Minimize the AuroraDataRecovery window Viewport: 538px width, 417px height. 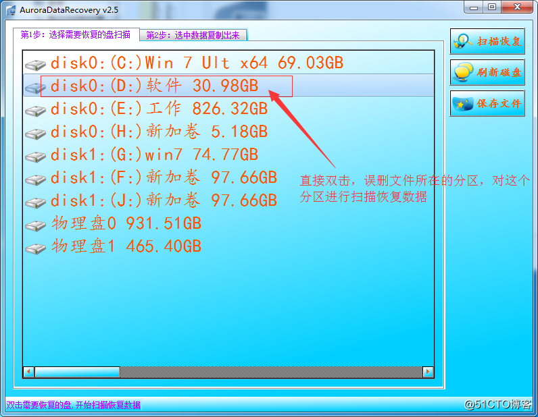coord(474,7)
